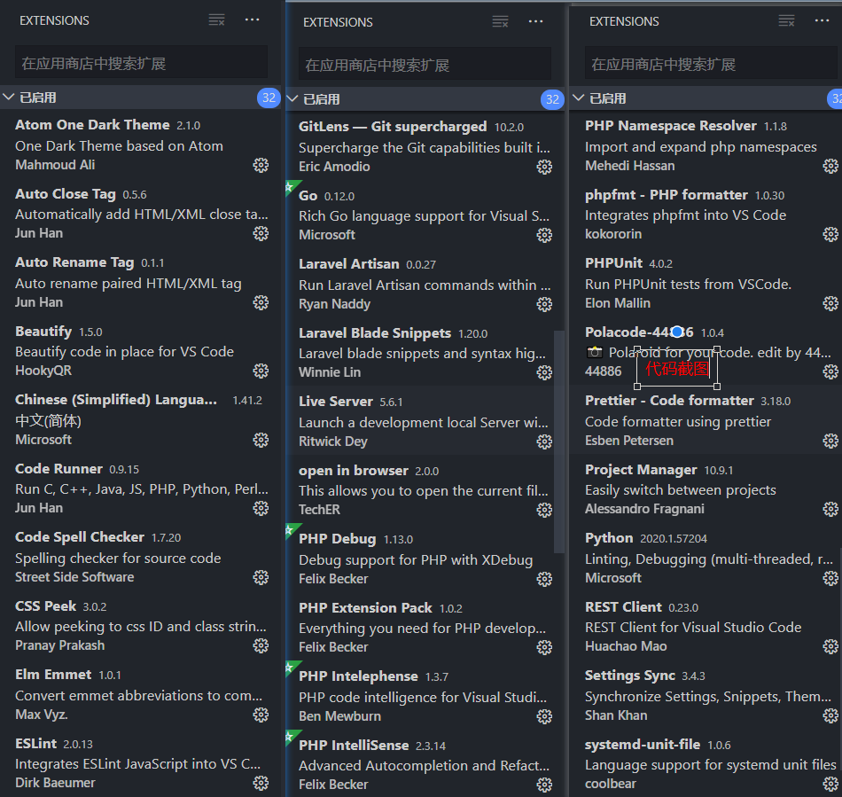Select the Code Runner extension entry
The image size is (842, 797).
click(x=140, y=488)
